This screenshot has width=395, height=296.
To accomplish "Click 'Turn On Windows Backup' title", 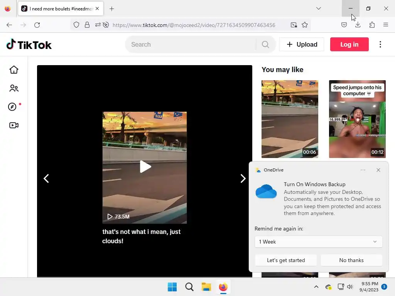I will click(x=314, y=184).
